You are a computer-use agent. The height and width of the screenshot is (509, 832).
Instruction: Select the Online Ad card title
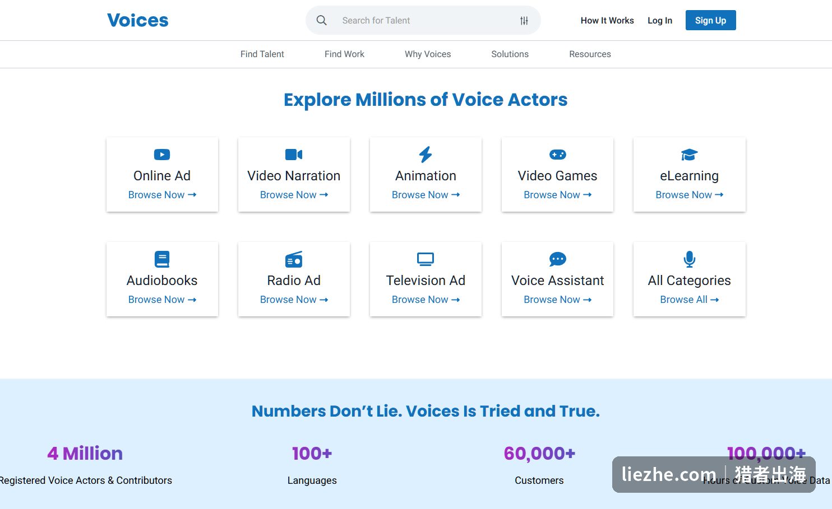pos(162,176)
